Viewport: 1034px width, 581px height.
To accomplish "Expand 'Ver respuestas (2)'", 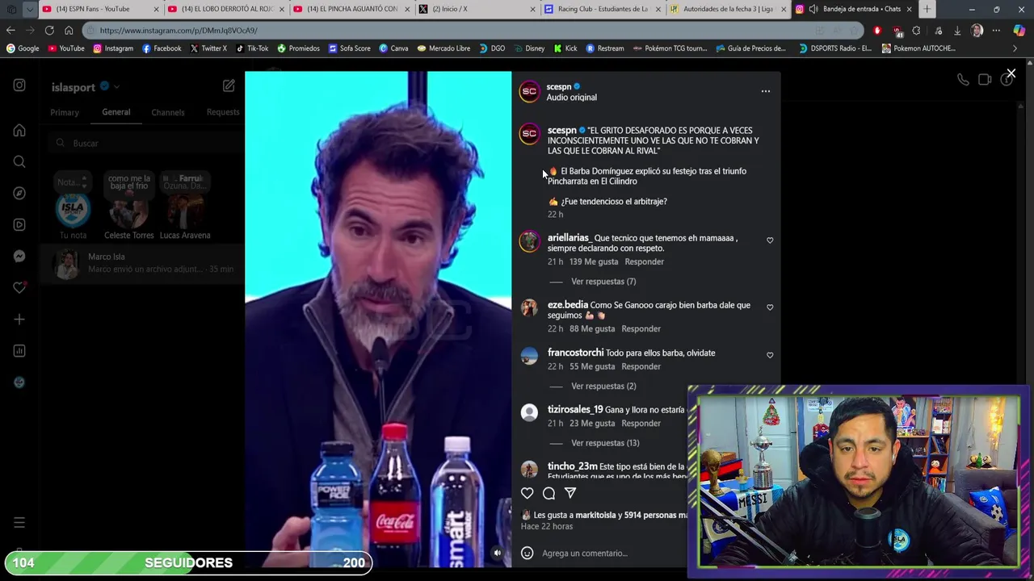I will coord(603,387).
